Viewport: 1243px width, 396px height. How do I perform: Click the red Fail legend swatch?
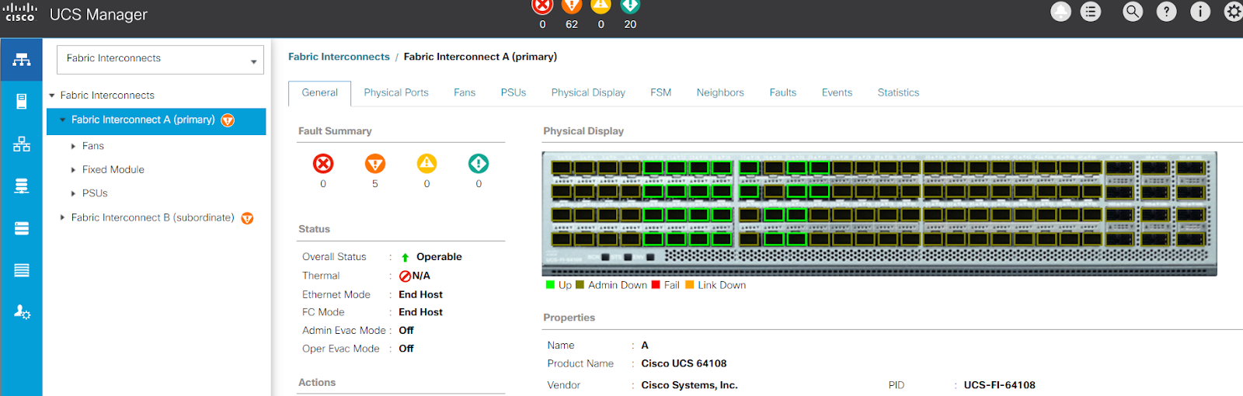coord(656,285)
